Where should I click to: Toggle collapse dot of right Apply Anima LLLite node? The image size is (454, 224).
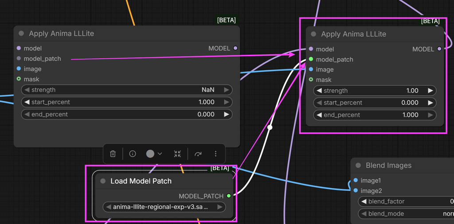pyautogui.click(x=313, y=34)
